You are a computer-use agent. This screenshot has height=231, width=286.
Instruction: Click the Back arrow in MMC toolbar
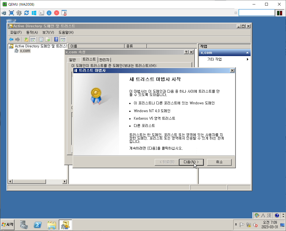[x=11, y=39]
